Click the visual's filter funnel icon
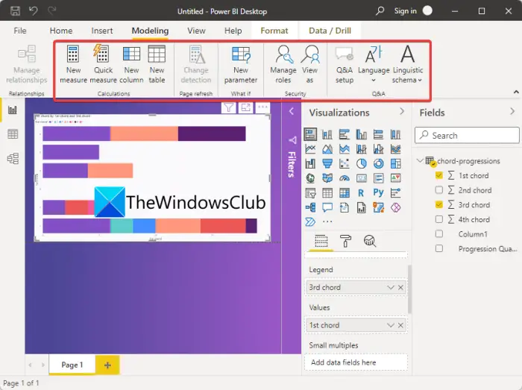 tap(229, 107)
